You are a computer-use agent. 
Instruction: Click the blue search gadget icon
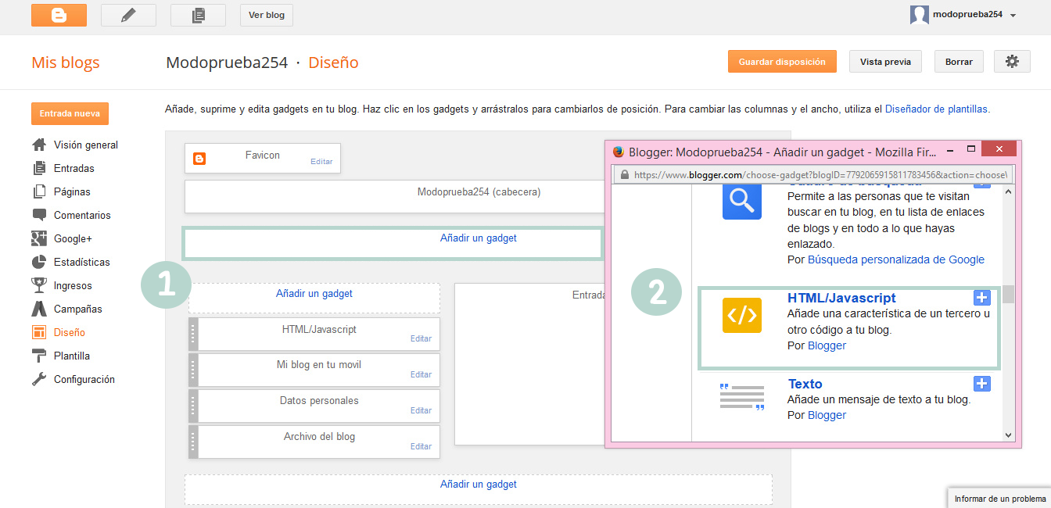(742, 202)
